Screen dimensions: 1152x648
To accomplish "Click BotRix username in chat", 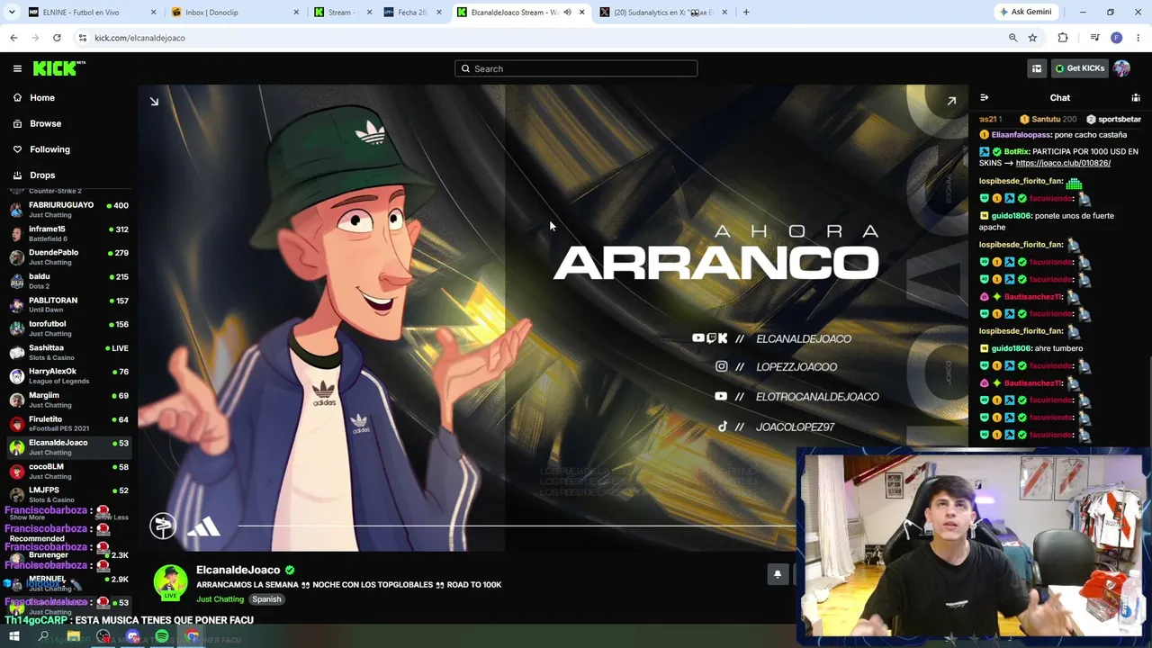I will tap(1016, 151).
